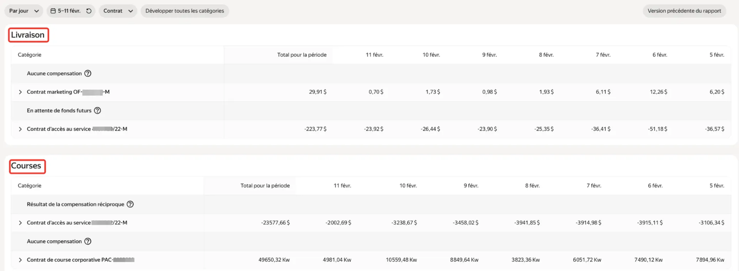Open help icon for Aucune compensation in Courses
This screenshot has height=271, width=739.
click(88, 241)
